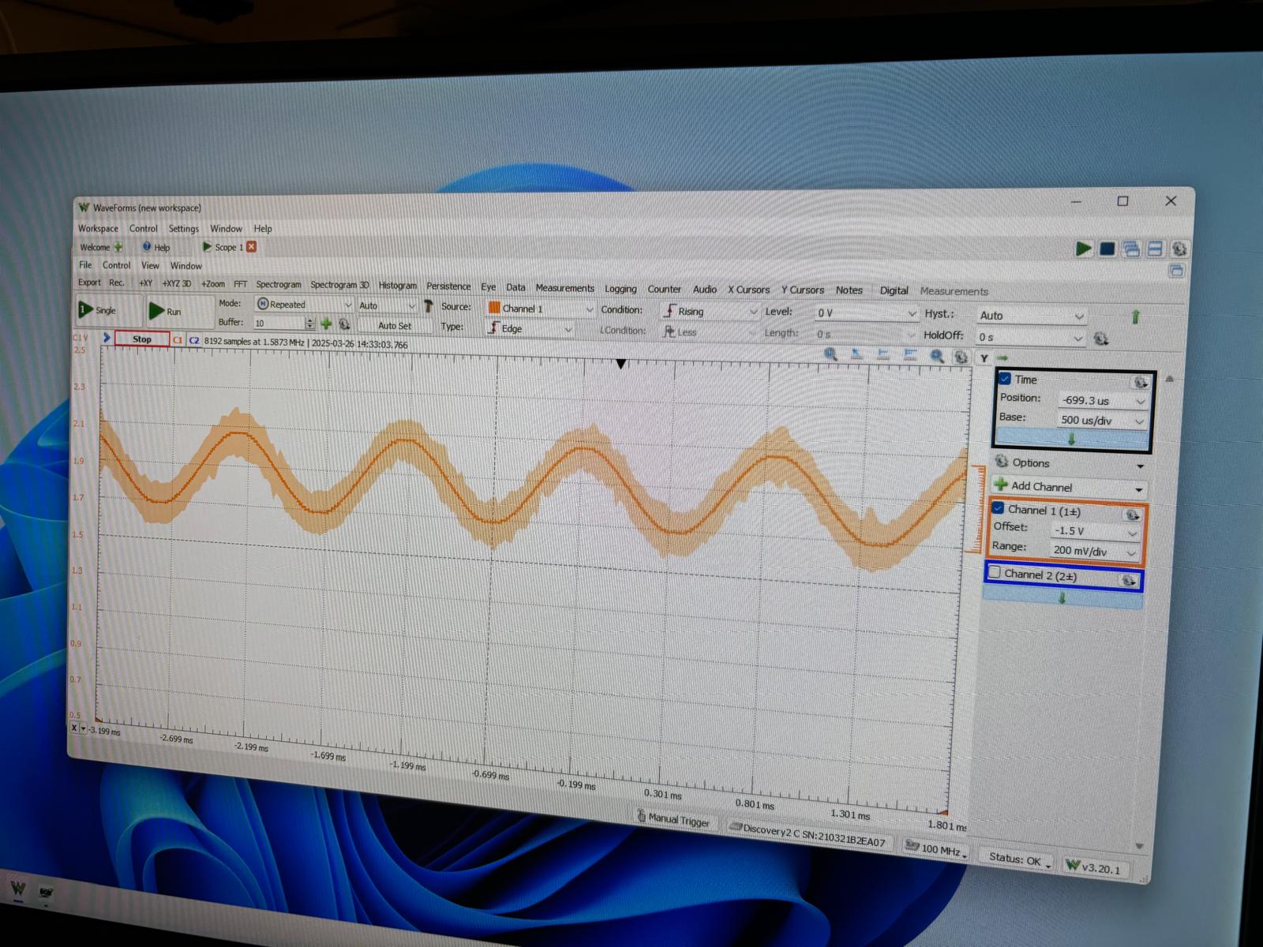
Task: Click the dark blue stop-all square icon
Action: (1107, 249)
